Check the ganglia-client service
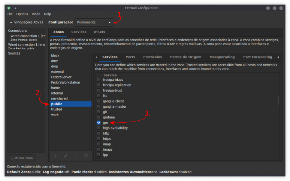 pos(99,101)
